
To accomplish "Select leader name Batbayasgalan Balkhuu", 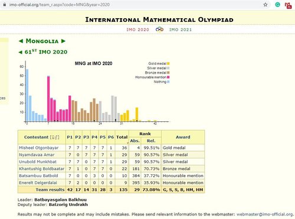I will click(60, 200).
